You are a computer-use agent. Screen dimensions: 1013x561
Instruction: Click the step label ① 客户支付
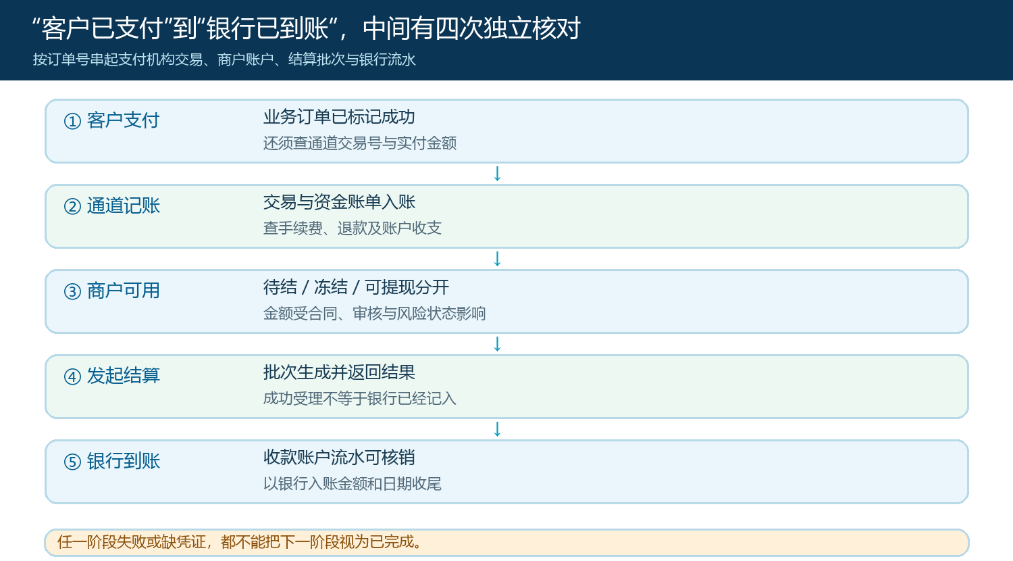point(111,120)
